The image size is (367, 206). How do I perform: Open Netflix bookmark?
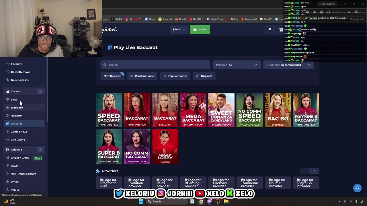(x=232, y=19)
